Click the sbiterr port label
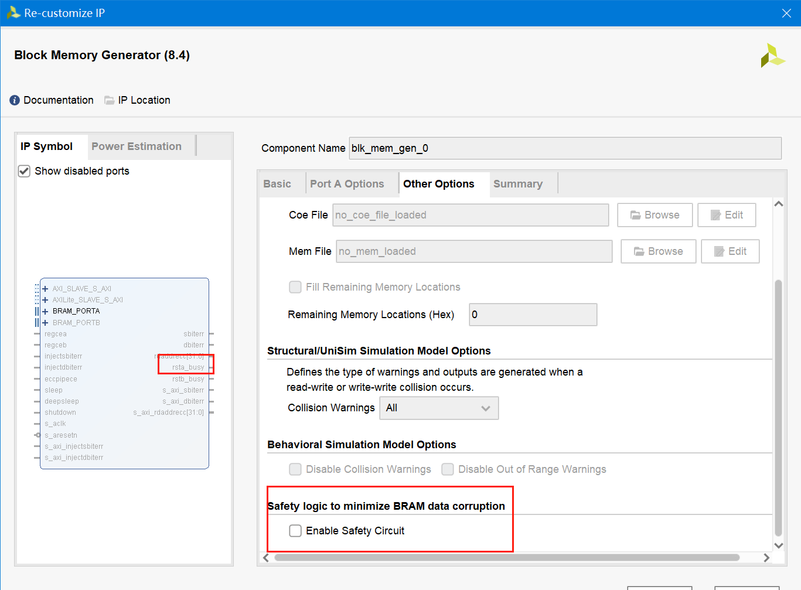Viewport: 801px width, 590px height. 194,334
